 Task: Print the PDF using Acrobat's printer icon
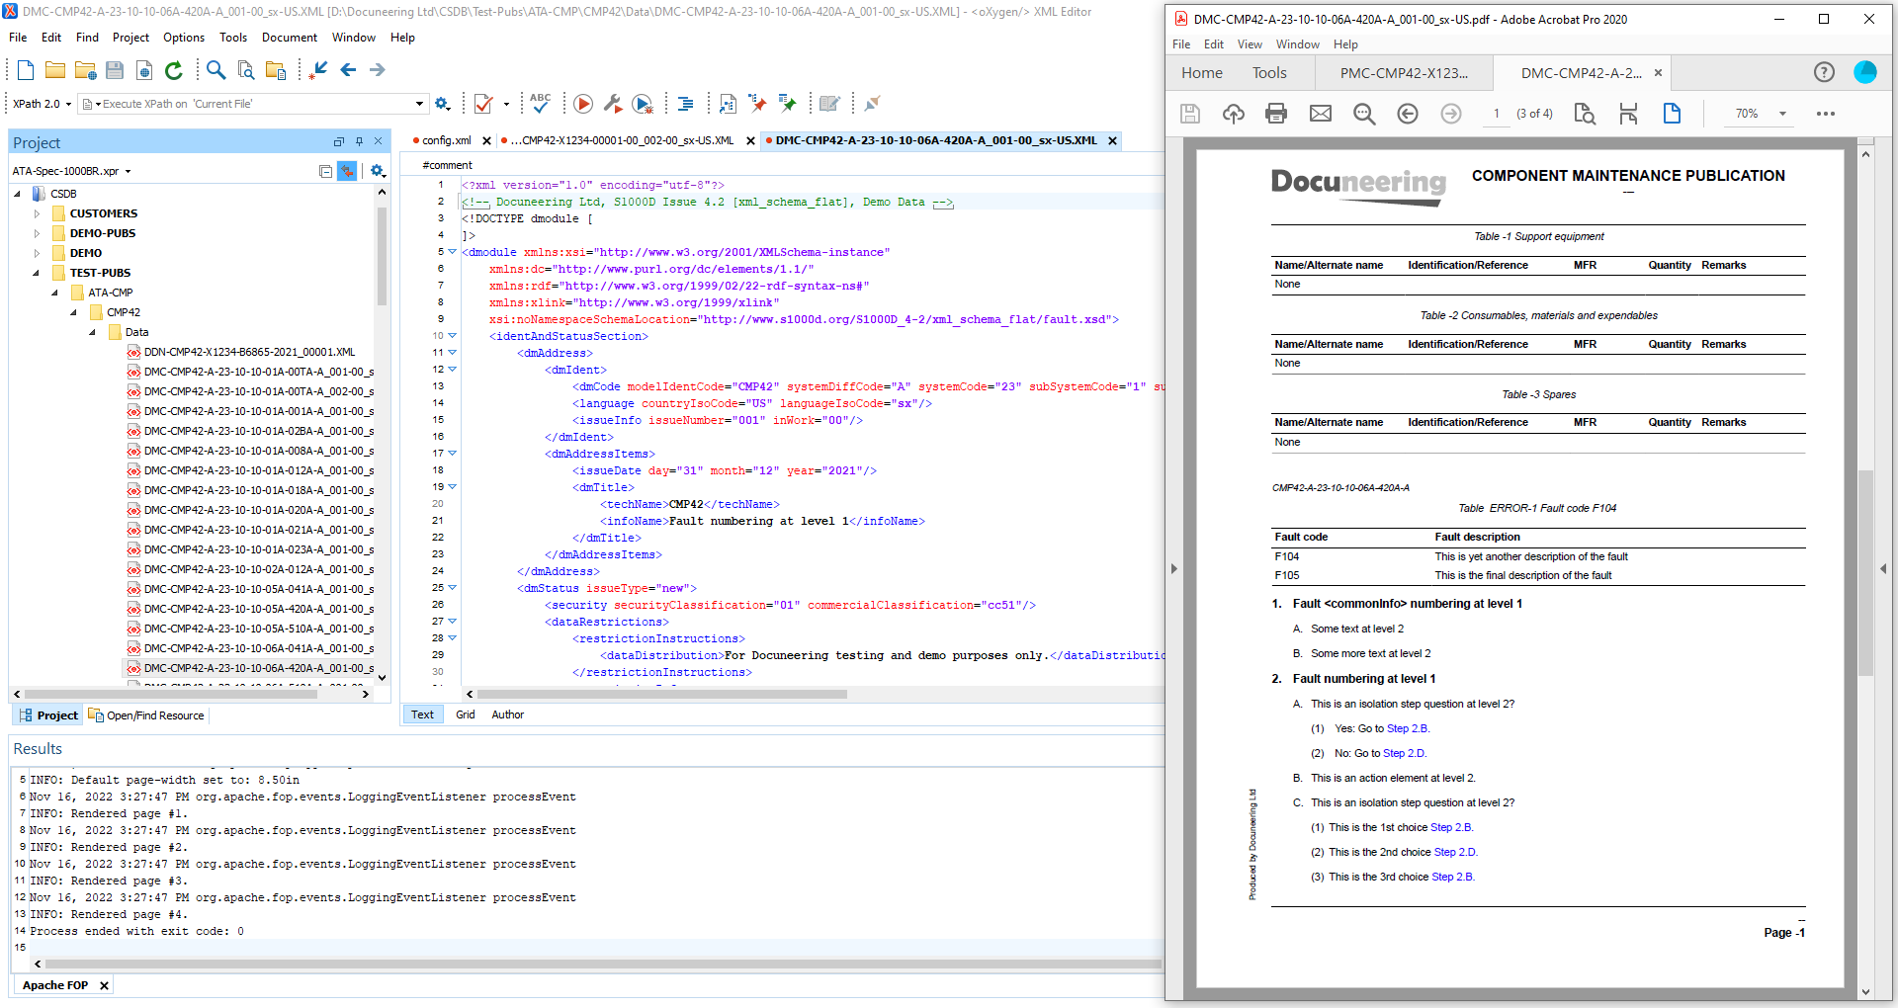coord(1276,114)
